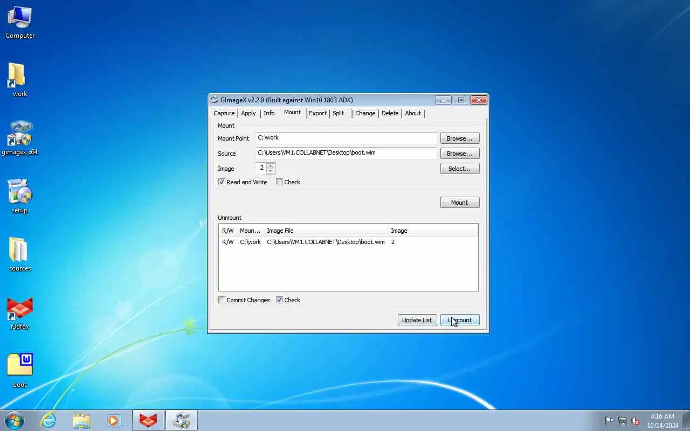Select the sources folder on desktop
The image size is (690, 431).
20,254
